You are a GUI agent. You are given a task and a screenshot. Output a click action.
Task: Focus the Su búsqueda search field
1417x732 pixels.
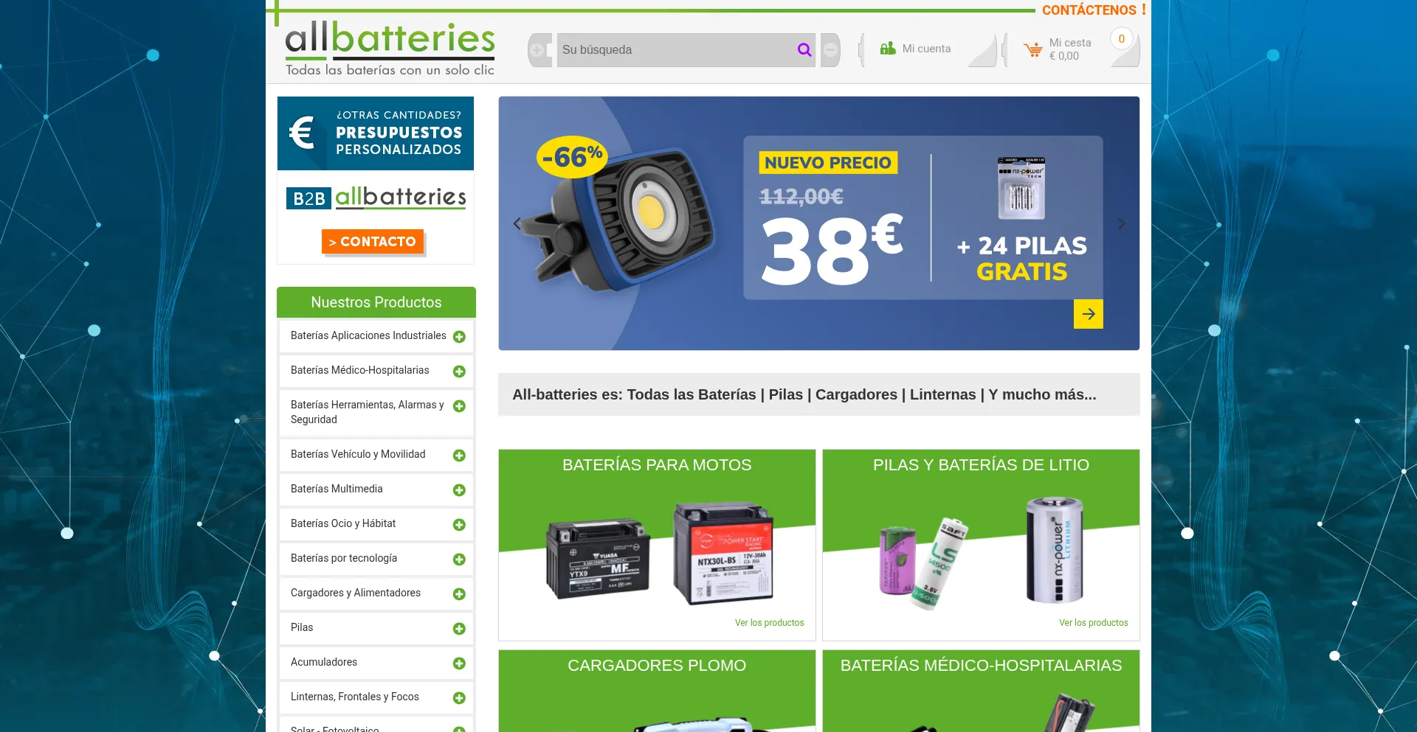click(675, 49)
